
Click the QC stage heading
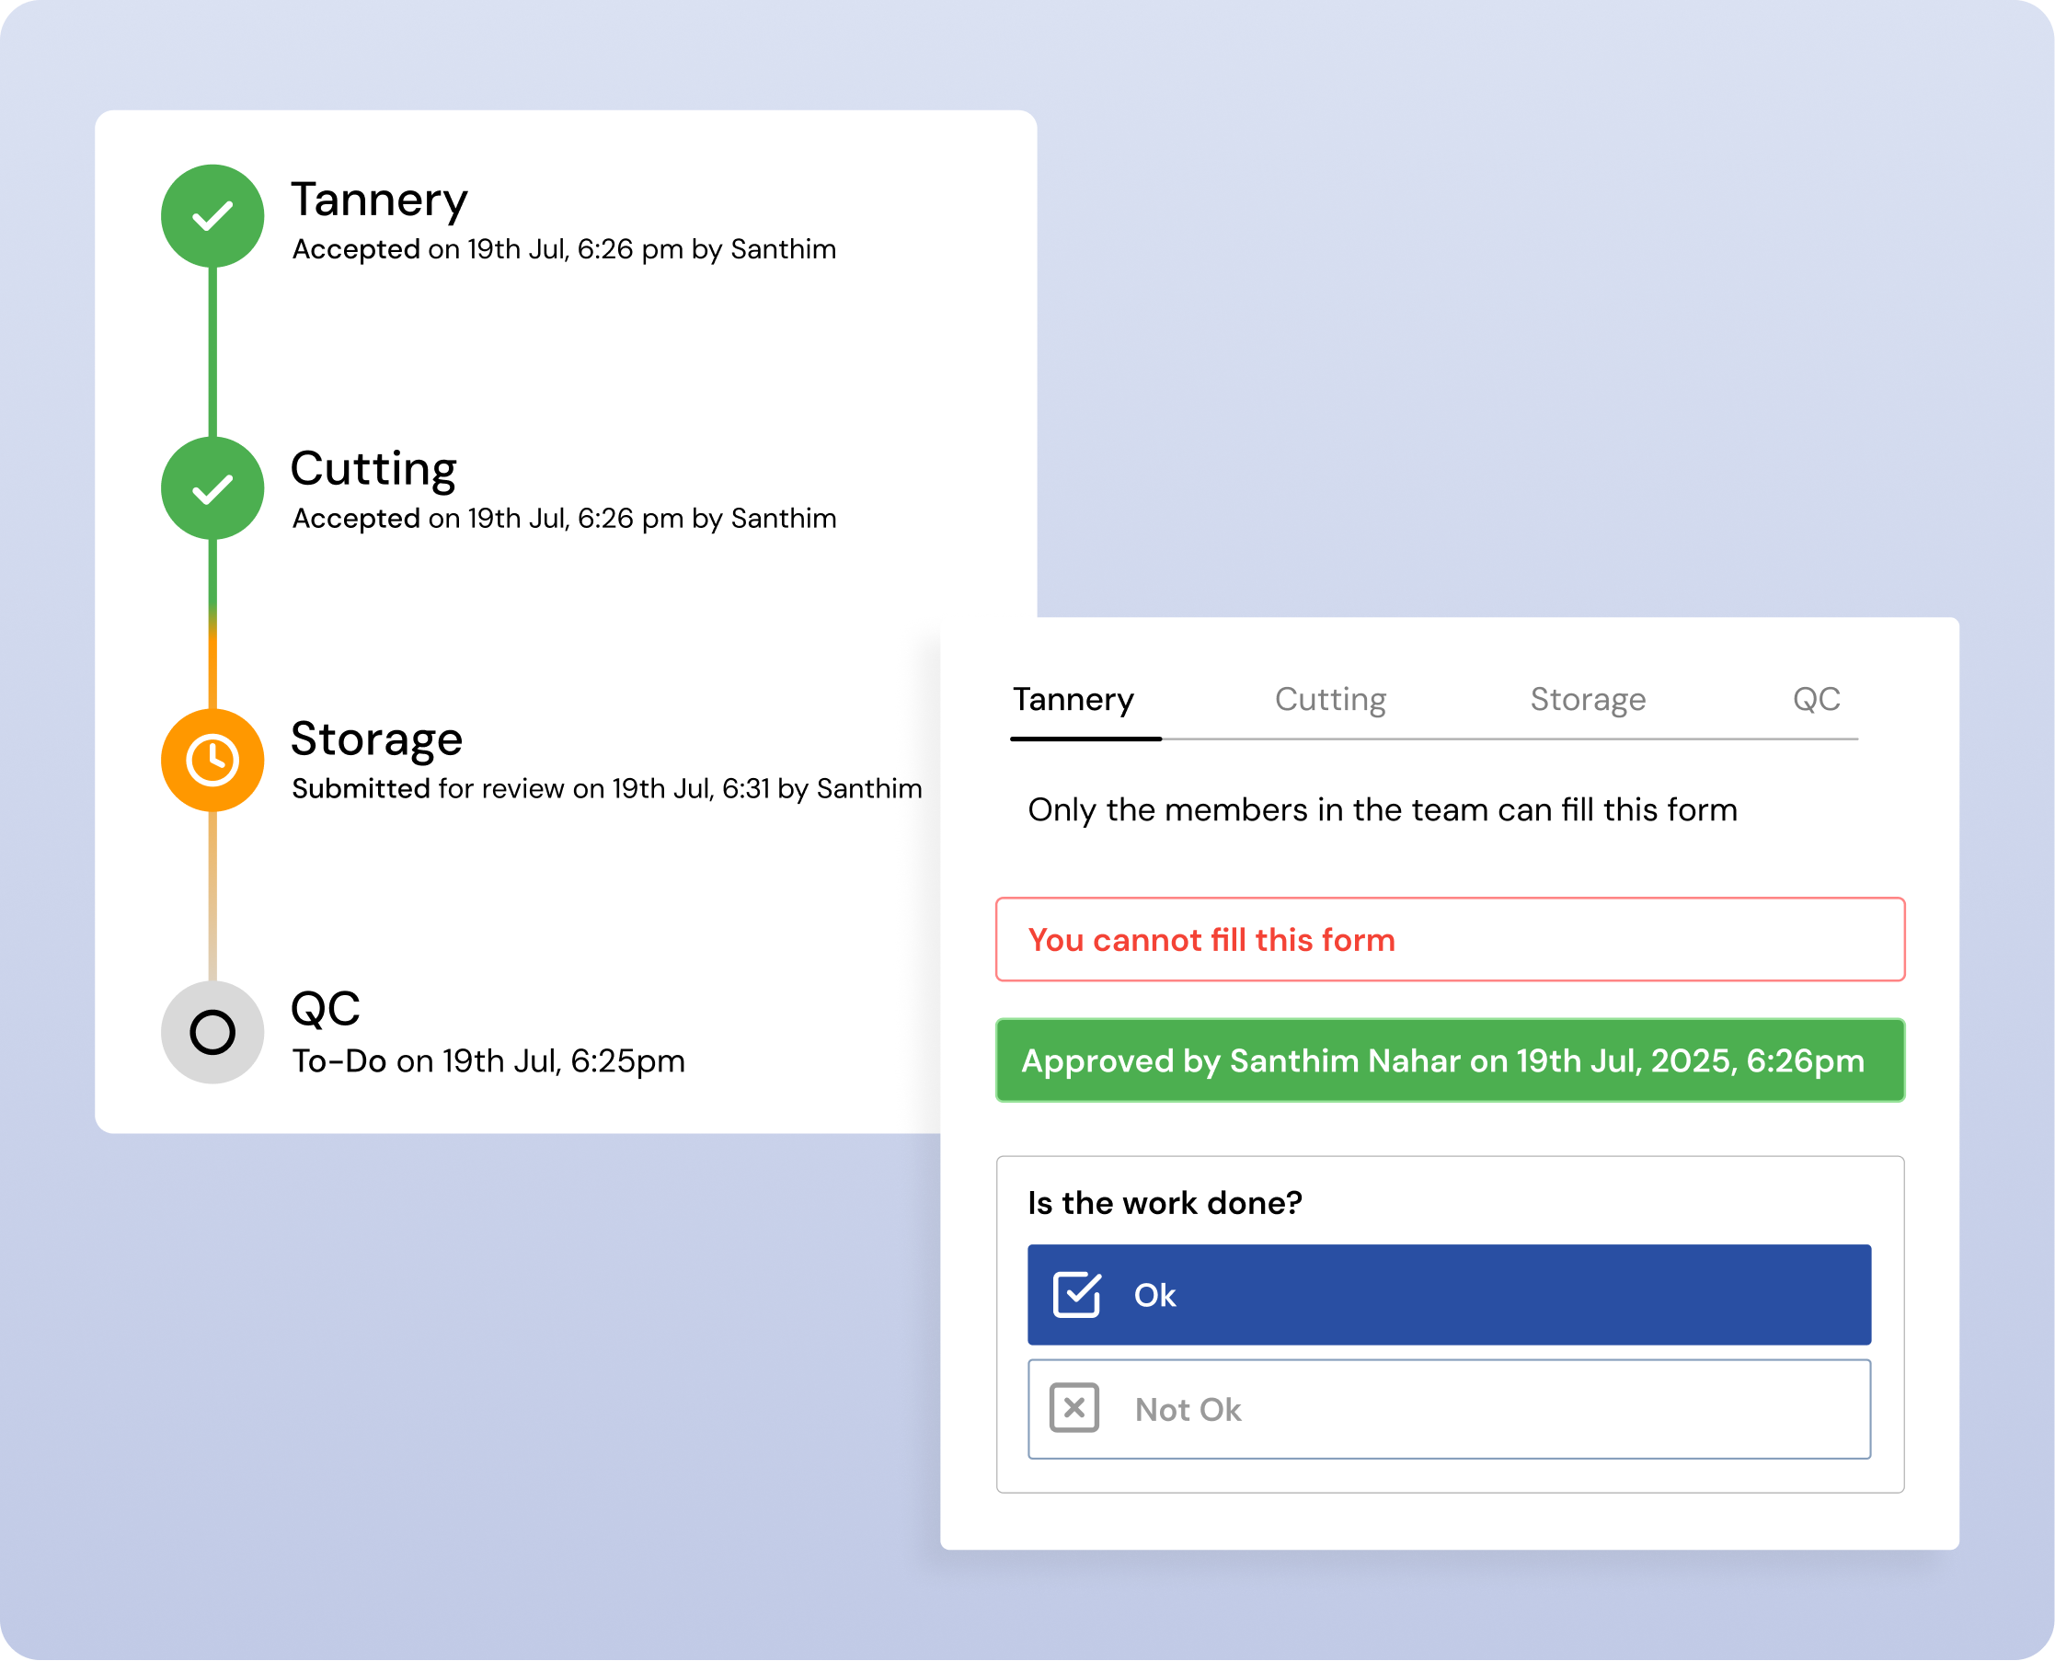(x=326, y=1008)
